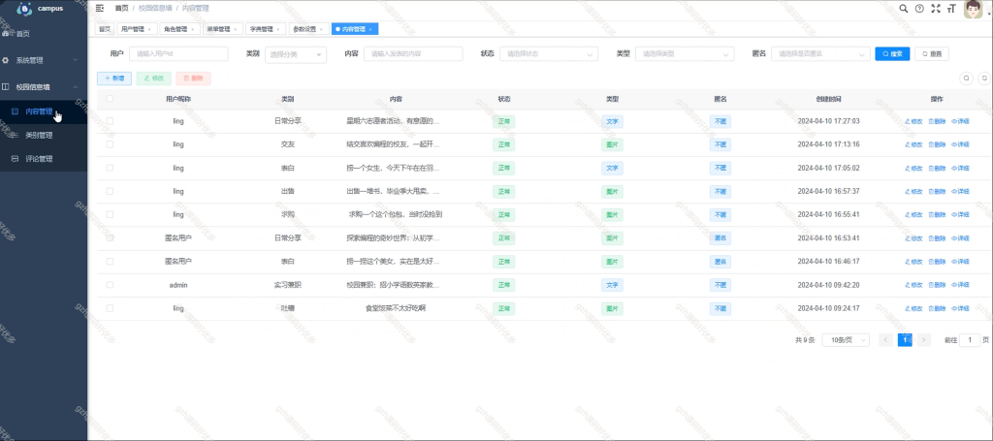Check the row created 17:27:03

click(x=111, y=121)
